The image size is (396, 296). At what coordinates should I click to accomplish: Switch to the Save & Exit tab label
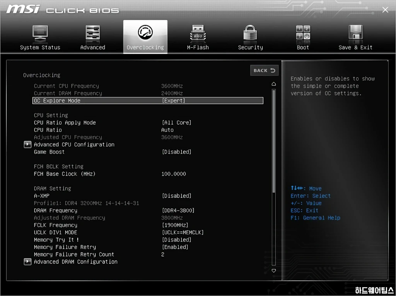coord(355,47)
